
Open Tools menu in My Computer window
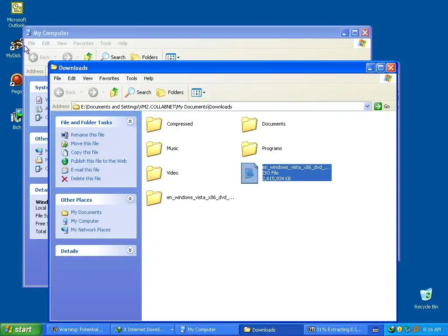pyautogui.click(x=106, y=43)
